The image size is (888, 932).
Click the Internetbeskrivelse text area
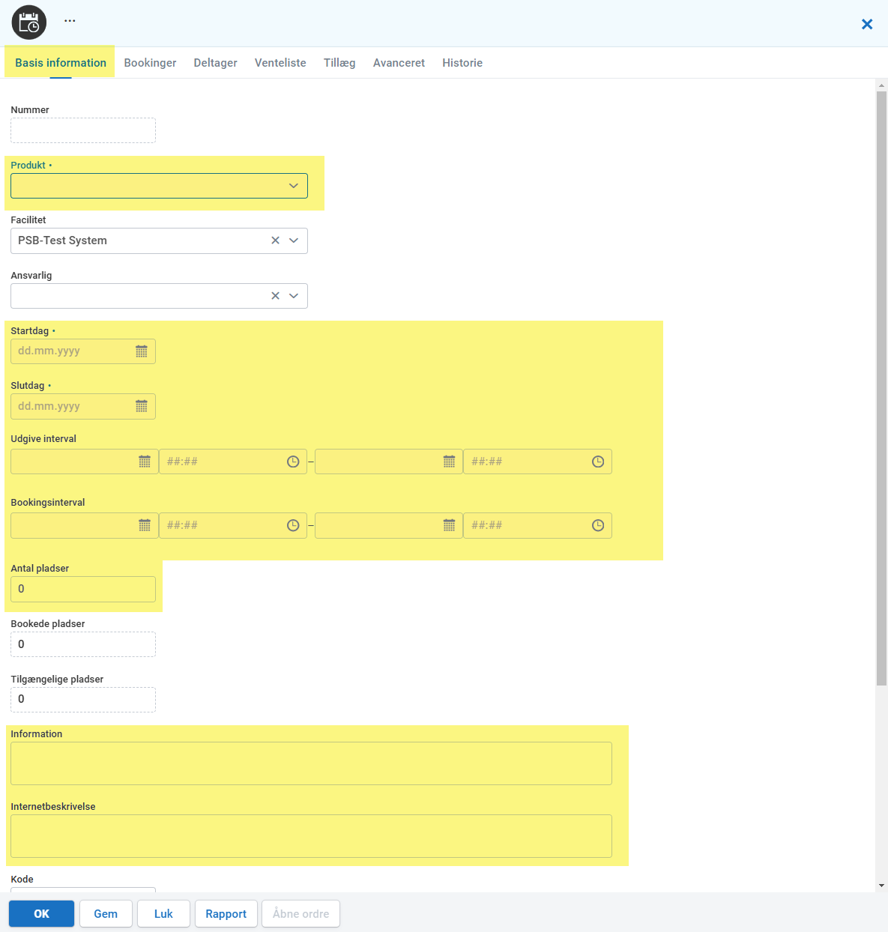(311, 836)
